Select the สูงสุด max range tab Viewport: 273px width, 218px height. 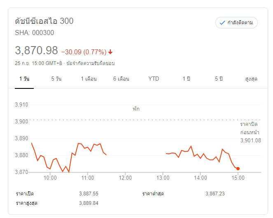(x=251, y=79)
